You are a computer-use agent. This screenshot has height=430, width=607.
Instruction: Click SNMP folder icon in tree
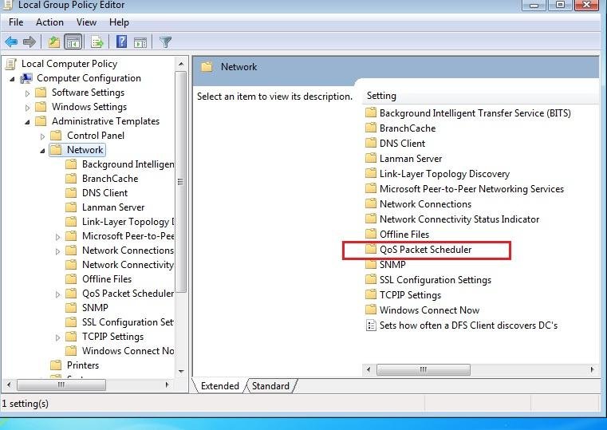71,307
